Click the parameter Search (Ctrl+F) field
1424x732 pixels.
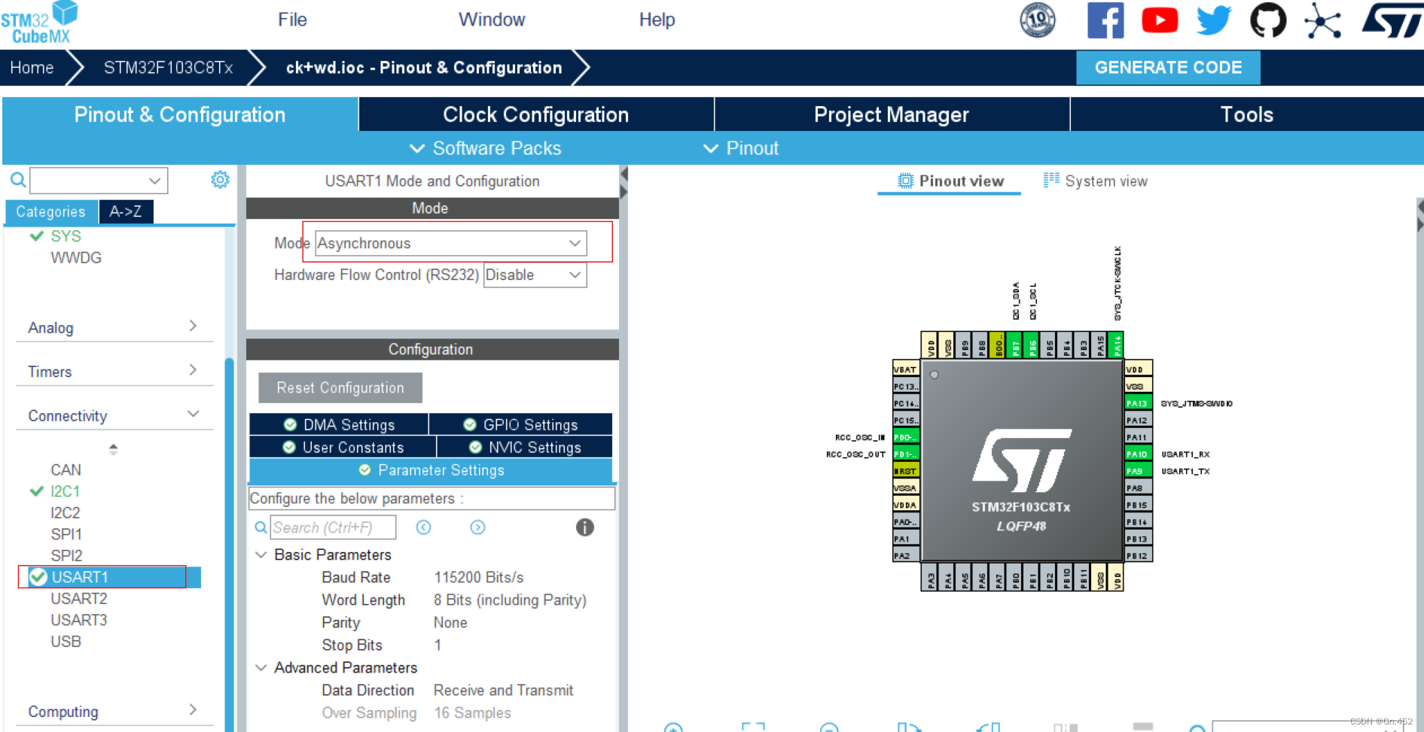(333, 527)
